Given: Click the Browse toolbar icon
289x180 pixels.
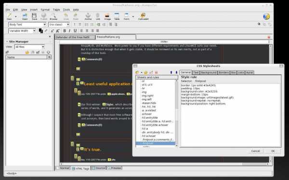Looking at the screenshot, I should (x=53, y=16).
